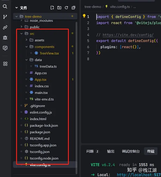Click React icon beside App.tsx
Screen dimensions: 161x177
pyautogui.click(x=31, y=79)
